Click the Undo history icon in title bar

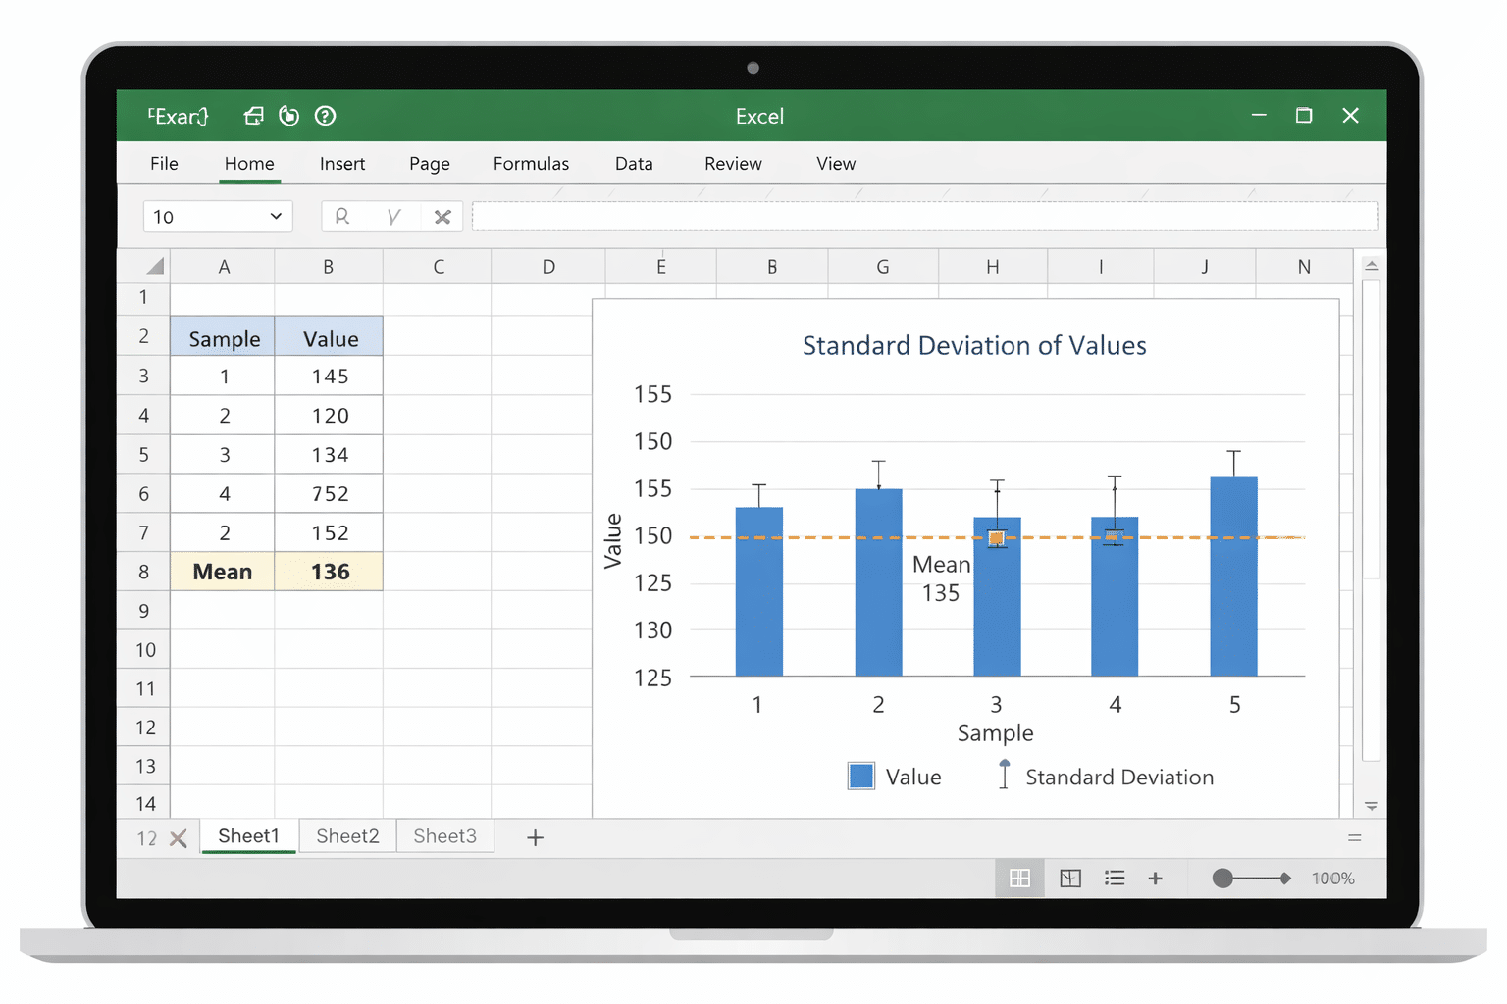coord(288,116)
